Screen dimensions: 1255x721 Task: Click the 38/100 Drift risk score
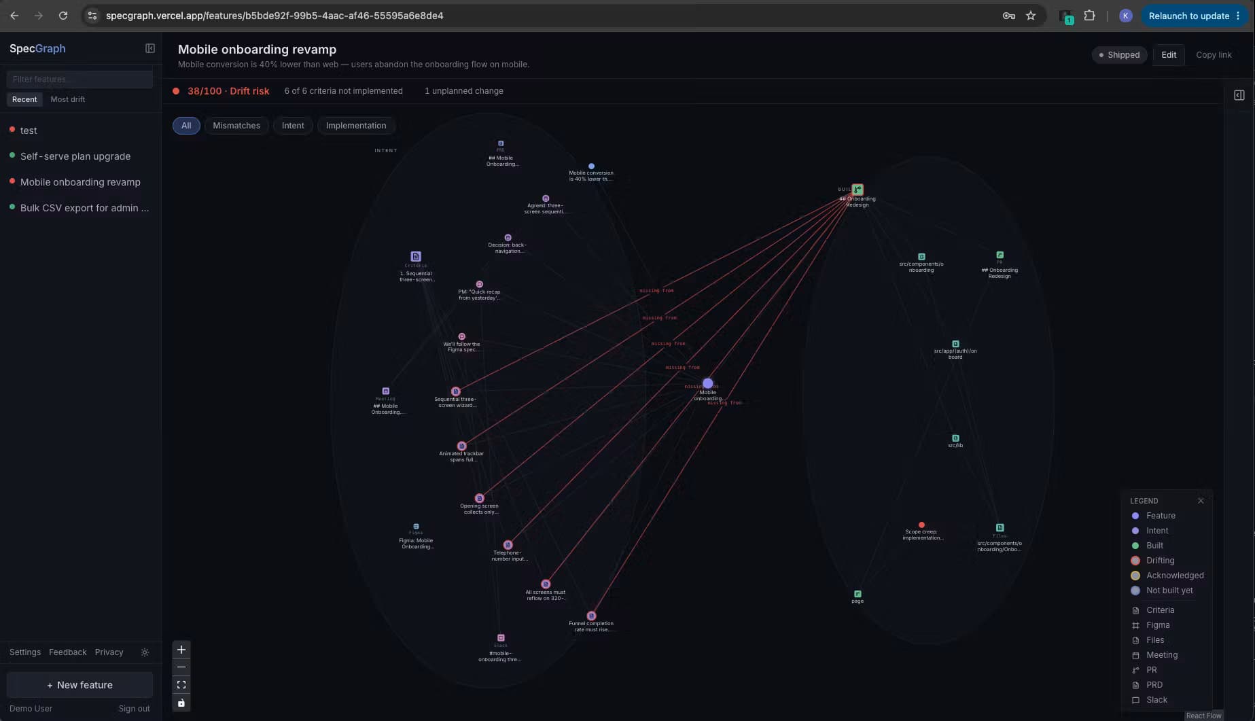click(228, 91)
